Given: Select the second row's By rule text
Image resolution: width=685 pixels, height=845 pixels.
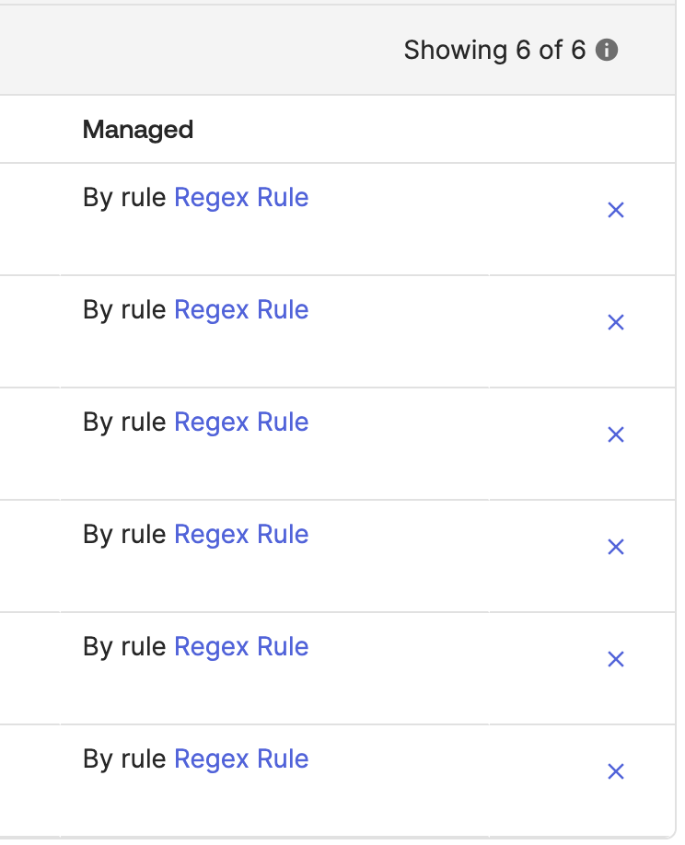Looking at the screenshot, I should pos(124,310).
